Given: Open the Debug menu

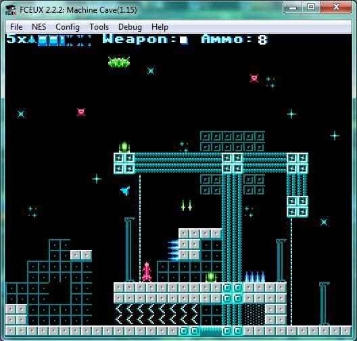Looking at the screenshot, I should tap(130, 27).
